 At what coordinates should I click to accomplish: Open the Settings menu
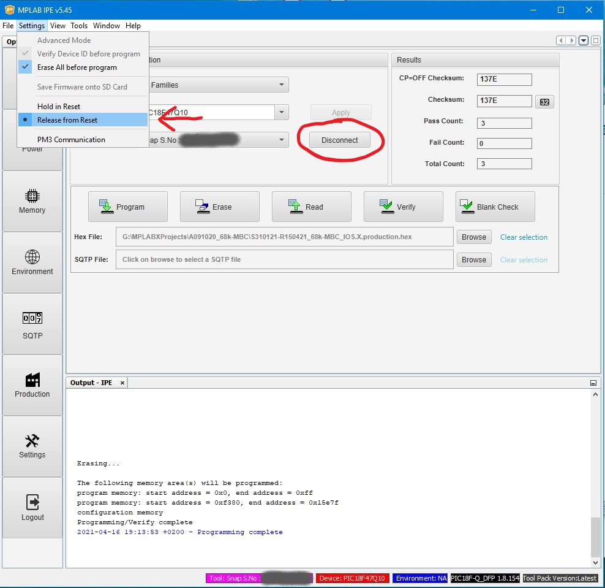[32, 26]
